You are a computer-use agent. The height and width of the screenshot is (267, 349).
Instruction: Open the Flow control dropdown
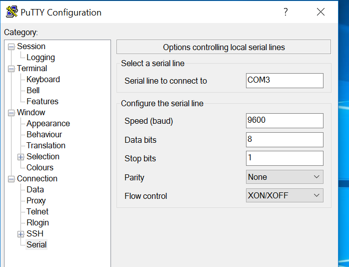[284, 195]
